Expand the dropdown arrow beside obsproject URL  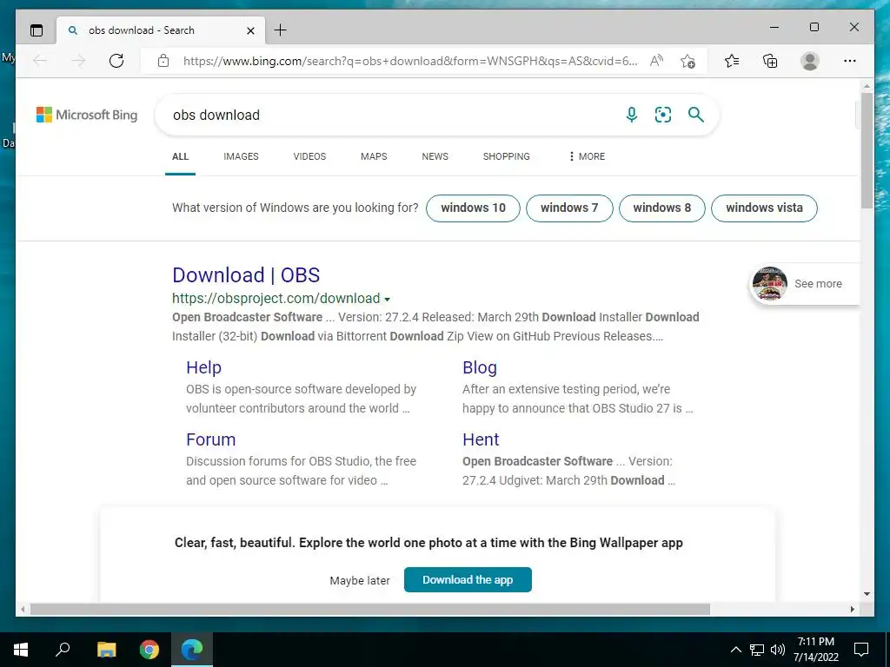point(387,300)
